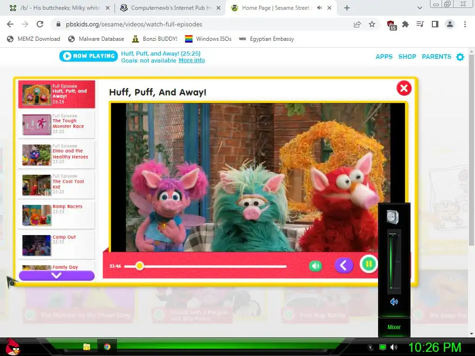Click the taskbar volume speaker icon

(x=394, y=348)
